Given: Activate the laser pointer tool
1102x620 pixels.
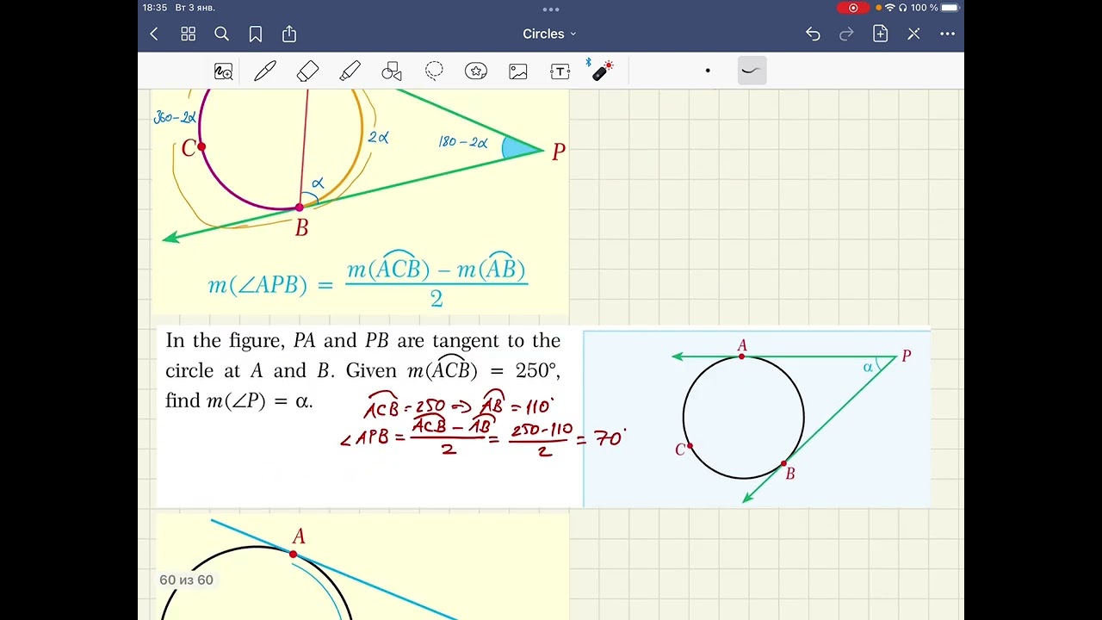Looking at the screenshot, I should [602, 71].
